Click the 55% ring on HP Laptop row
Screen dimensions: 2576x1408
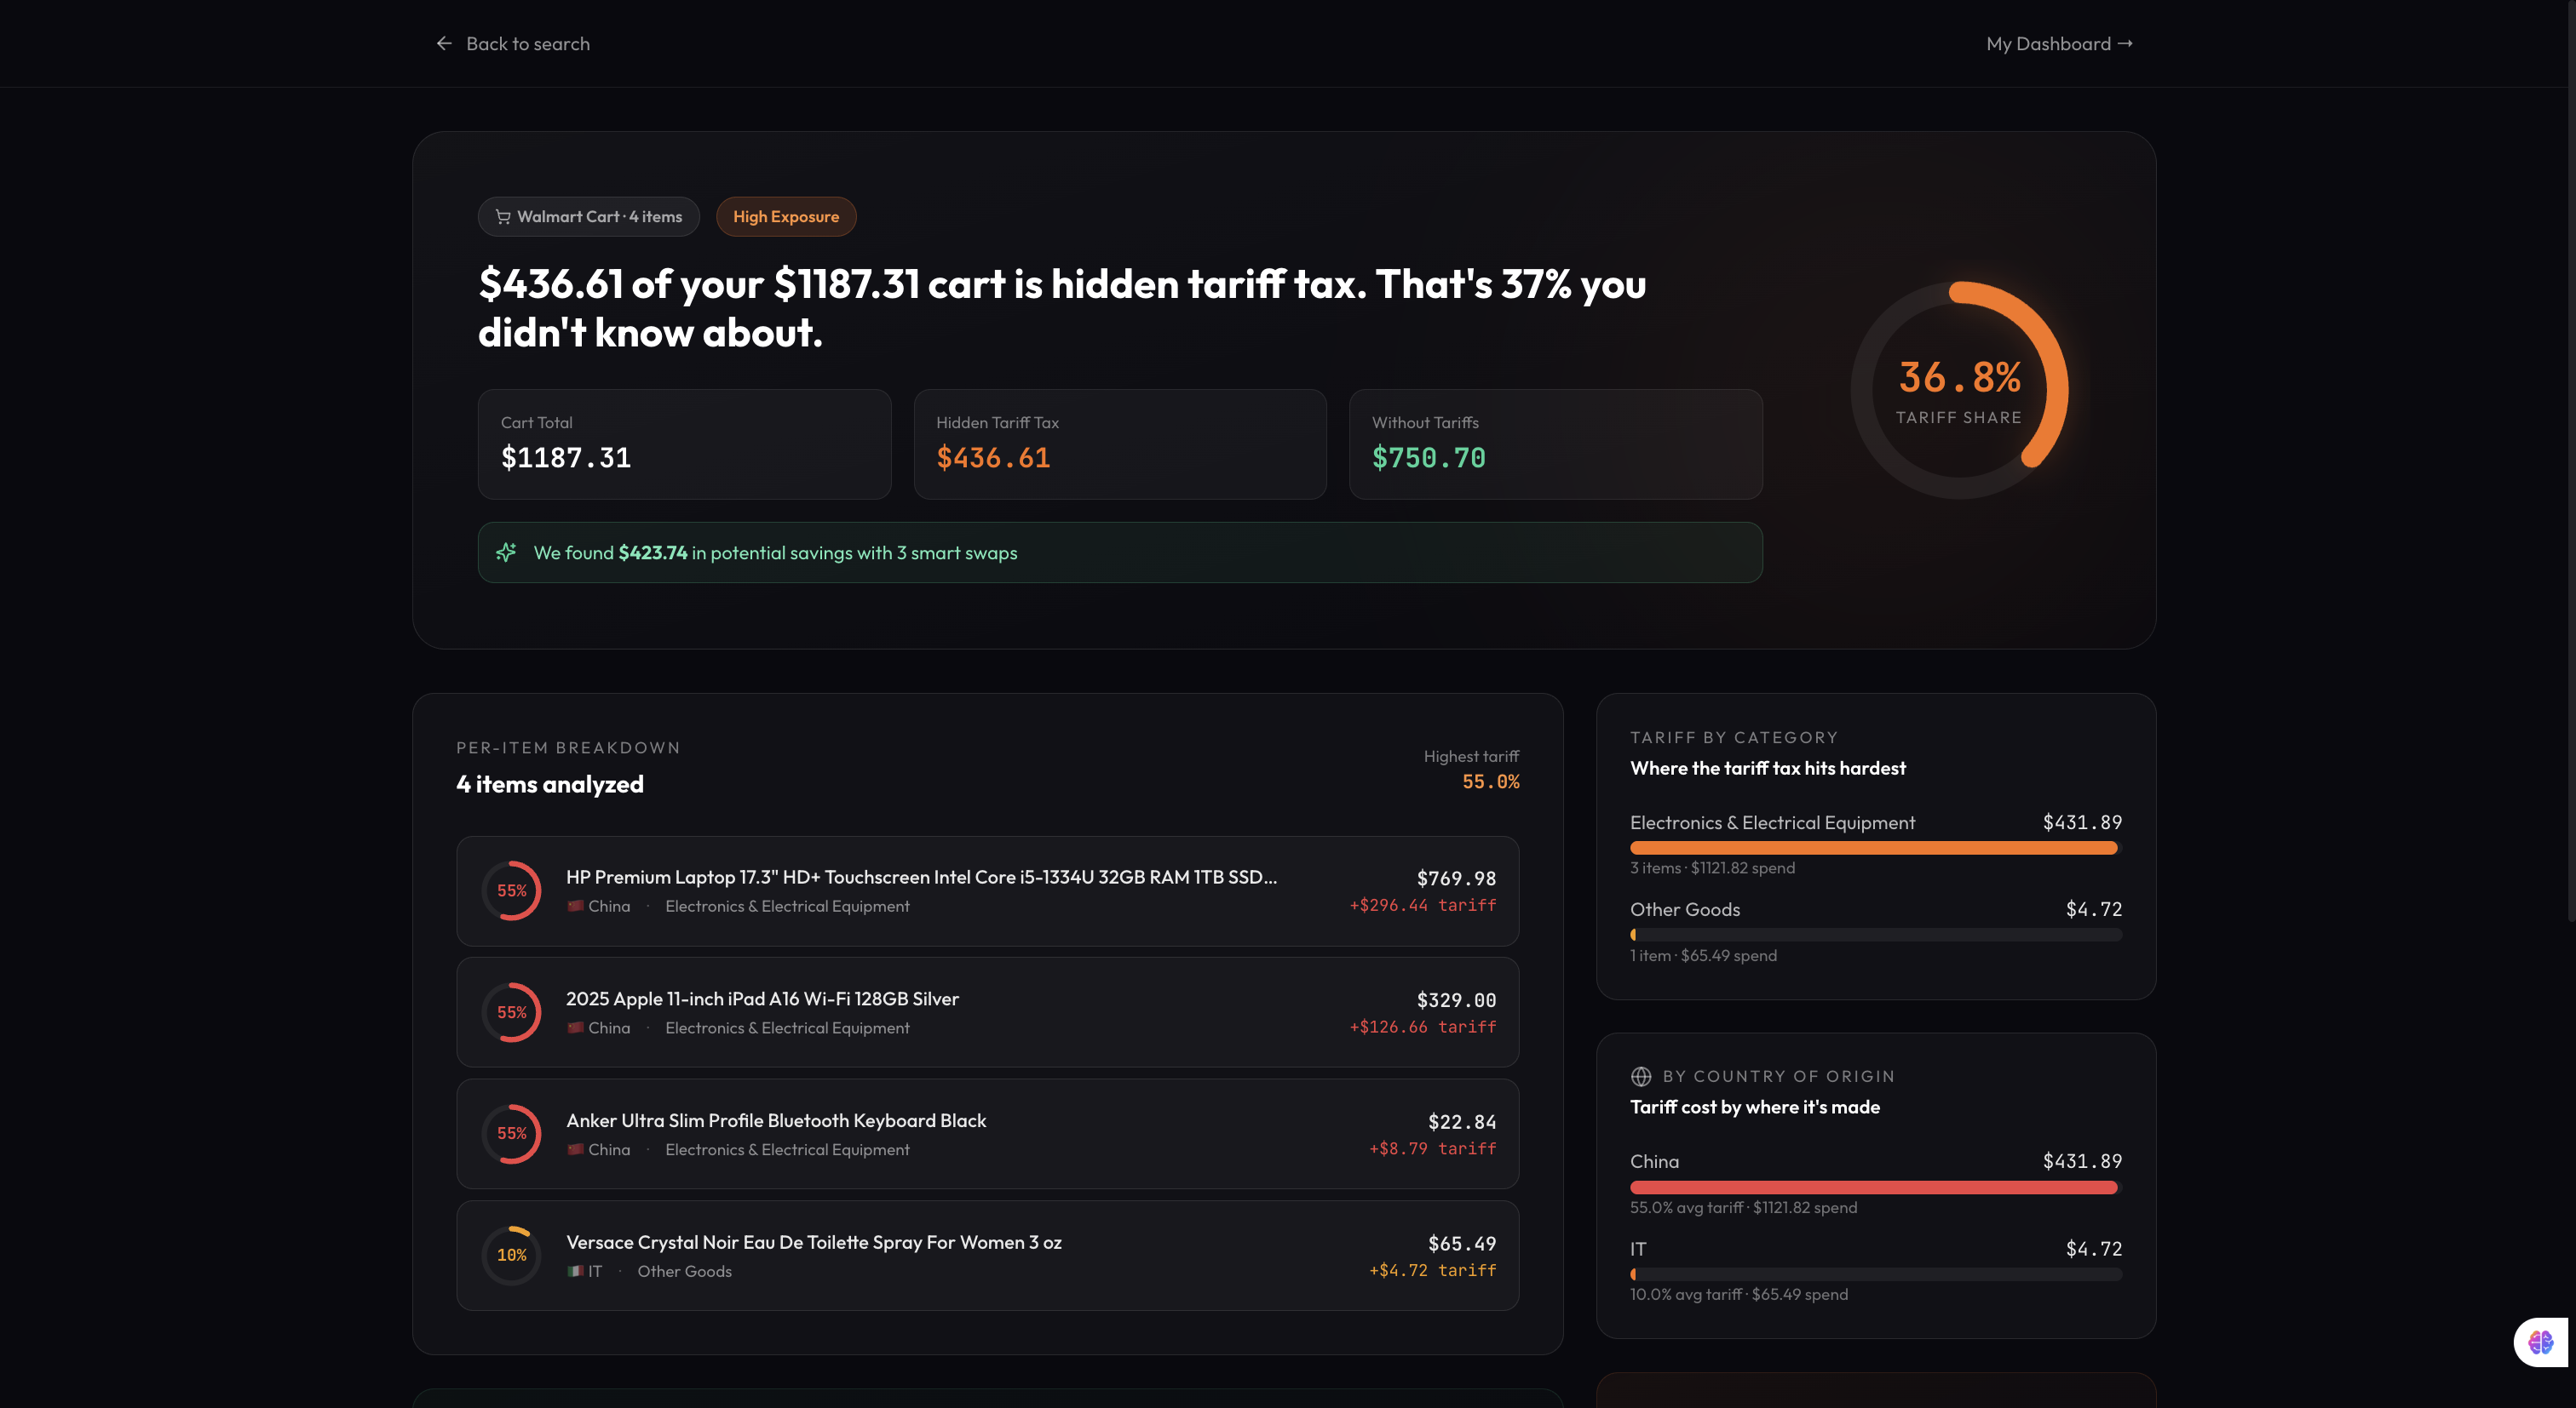(x=512, y=890)
